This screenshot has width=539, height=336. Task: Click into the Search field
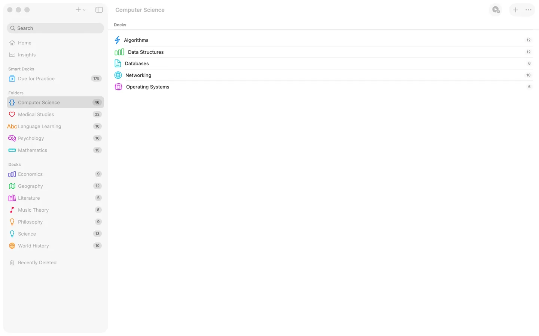tap(55, 28)
